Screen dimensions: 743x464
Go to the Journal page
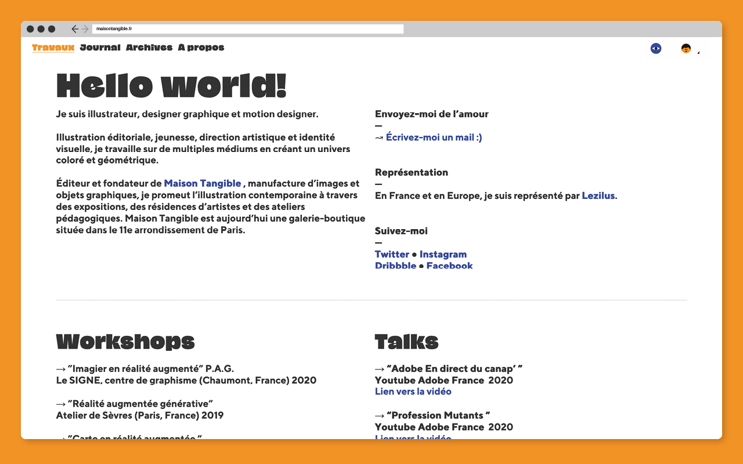point(100,48)
